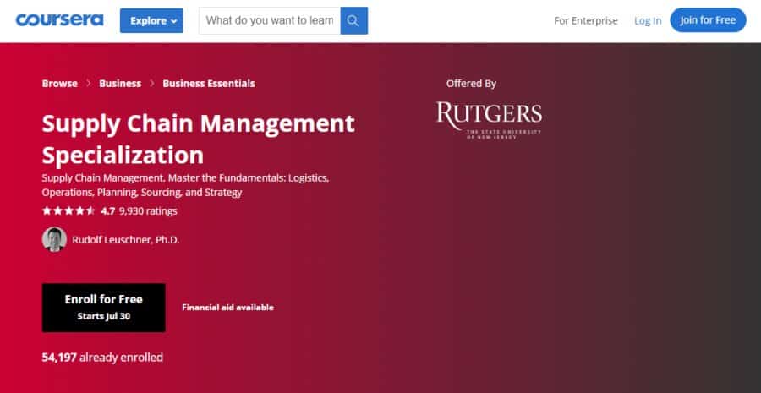Click the 4.7 rating value

[x=107, y=211]
